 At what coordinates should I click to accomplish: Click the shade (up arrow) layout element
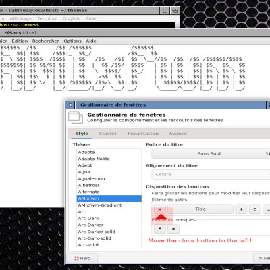(x=241, y=209)
